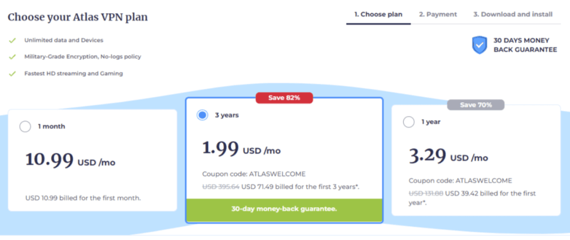The width and height of the screenshot is (570, 240).
Task: Click the 30 DAYS MONEY BACK GUARANTEE text
Action: [525, 45]
